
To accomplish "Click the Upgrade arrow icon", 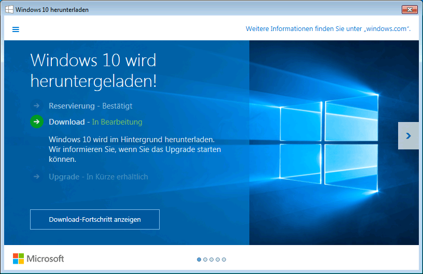I will click(36, 177).
